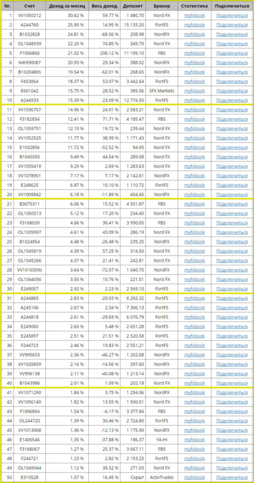Click the Брокер column header
Image resolution: width=254 pixels, height=483 pixels.
162,6
